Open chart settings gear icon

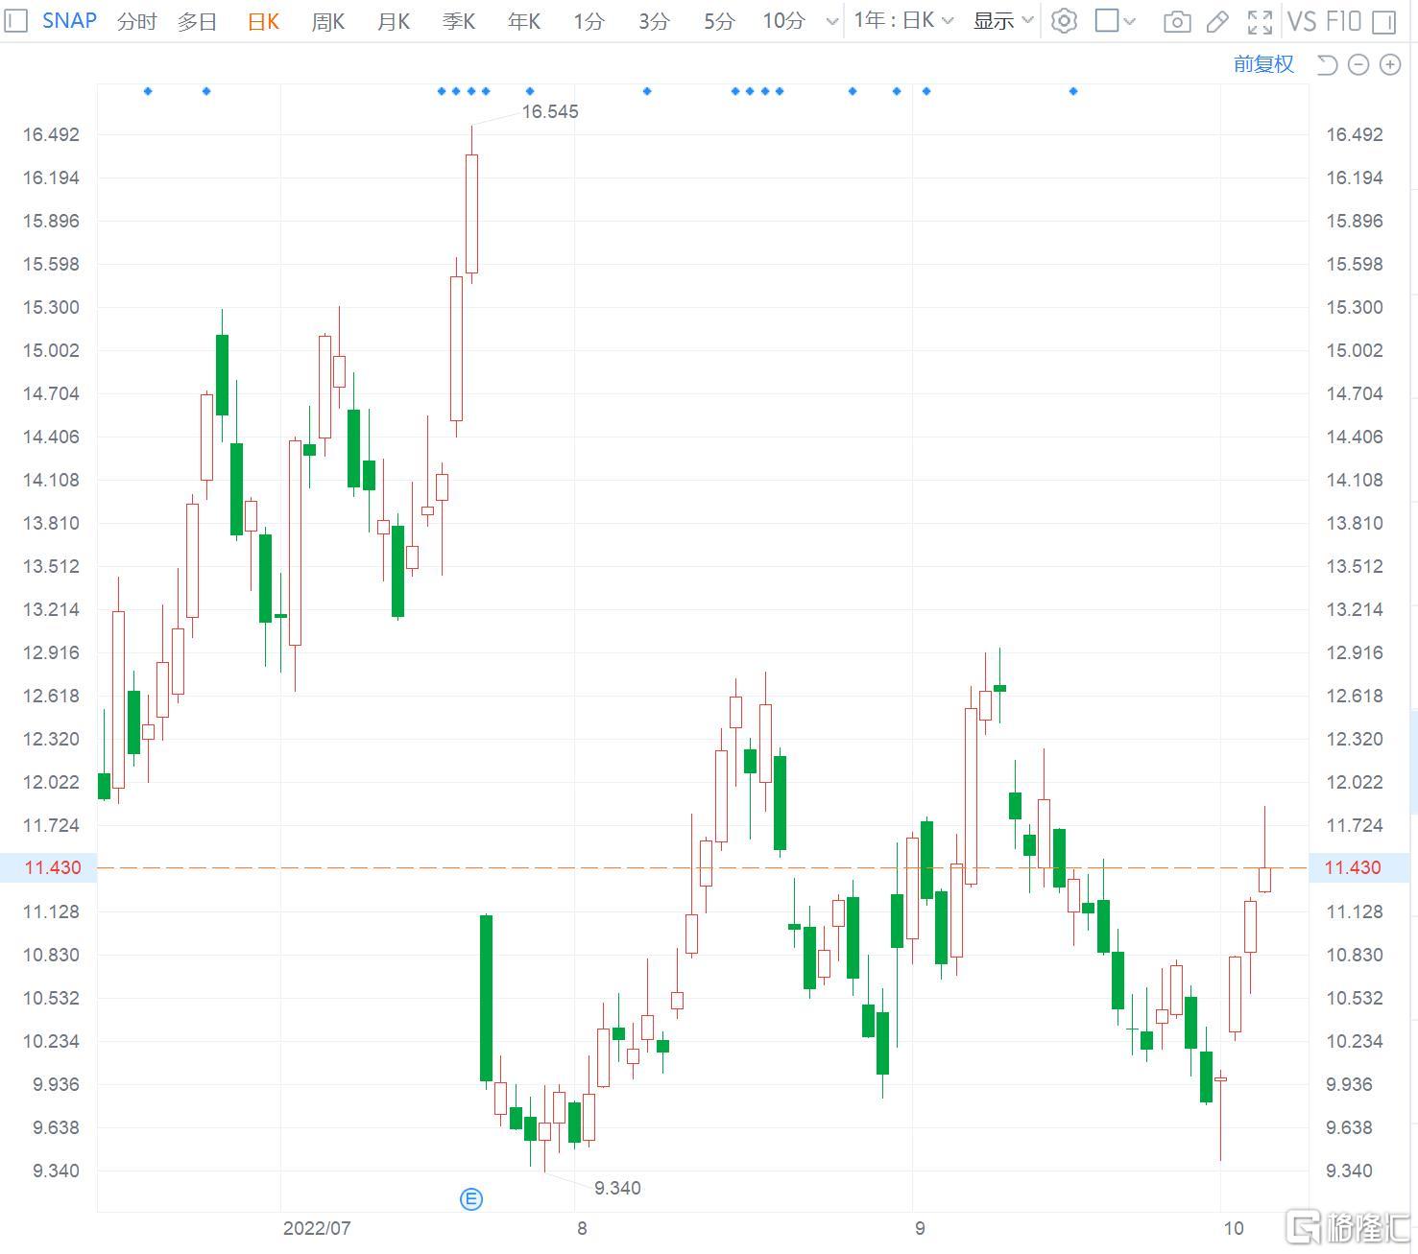point(1064,21)
